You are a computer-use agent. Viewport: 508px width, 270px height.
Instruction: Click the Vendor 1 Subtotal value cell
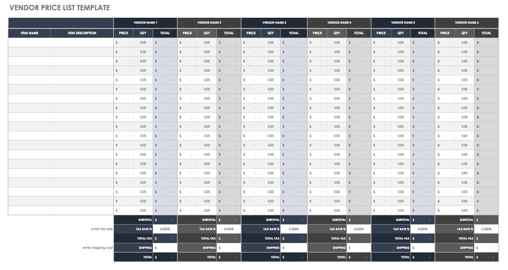click(165, 220)
